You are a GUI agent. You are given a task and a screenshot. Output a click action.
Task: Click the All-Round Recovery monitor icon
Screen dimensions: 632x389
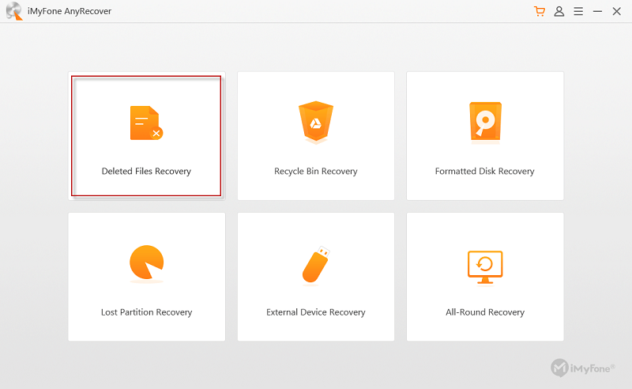tap(485, 266)
